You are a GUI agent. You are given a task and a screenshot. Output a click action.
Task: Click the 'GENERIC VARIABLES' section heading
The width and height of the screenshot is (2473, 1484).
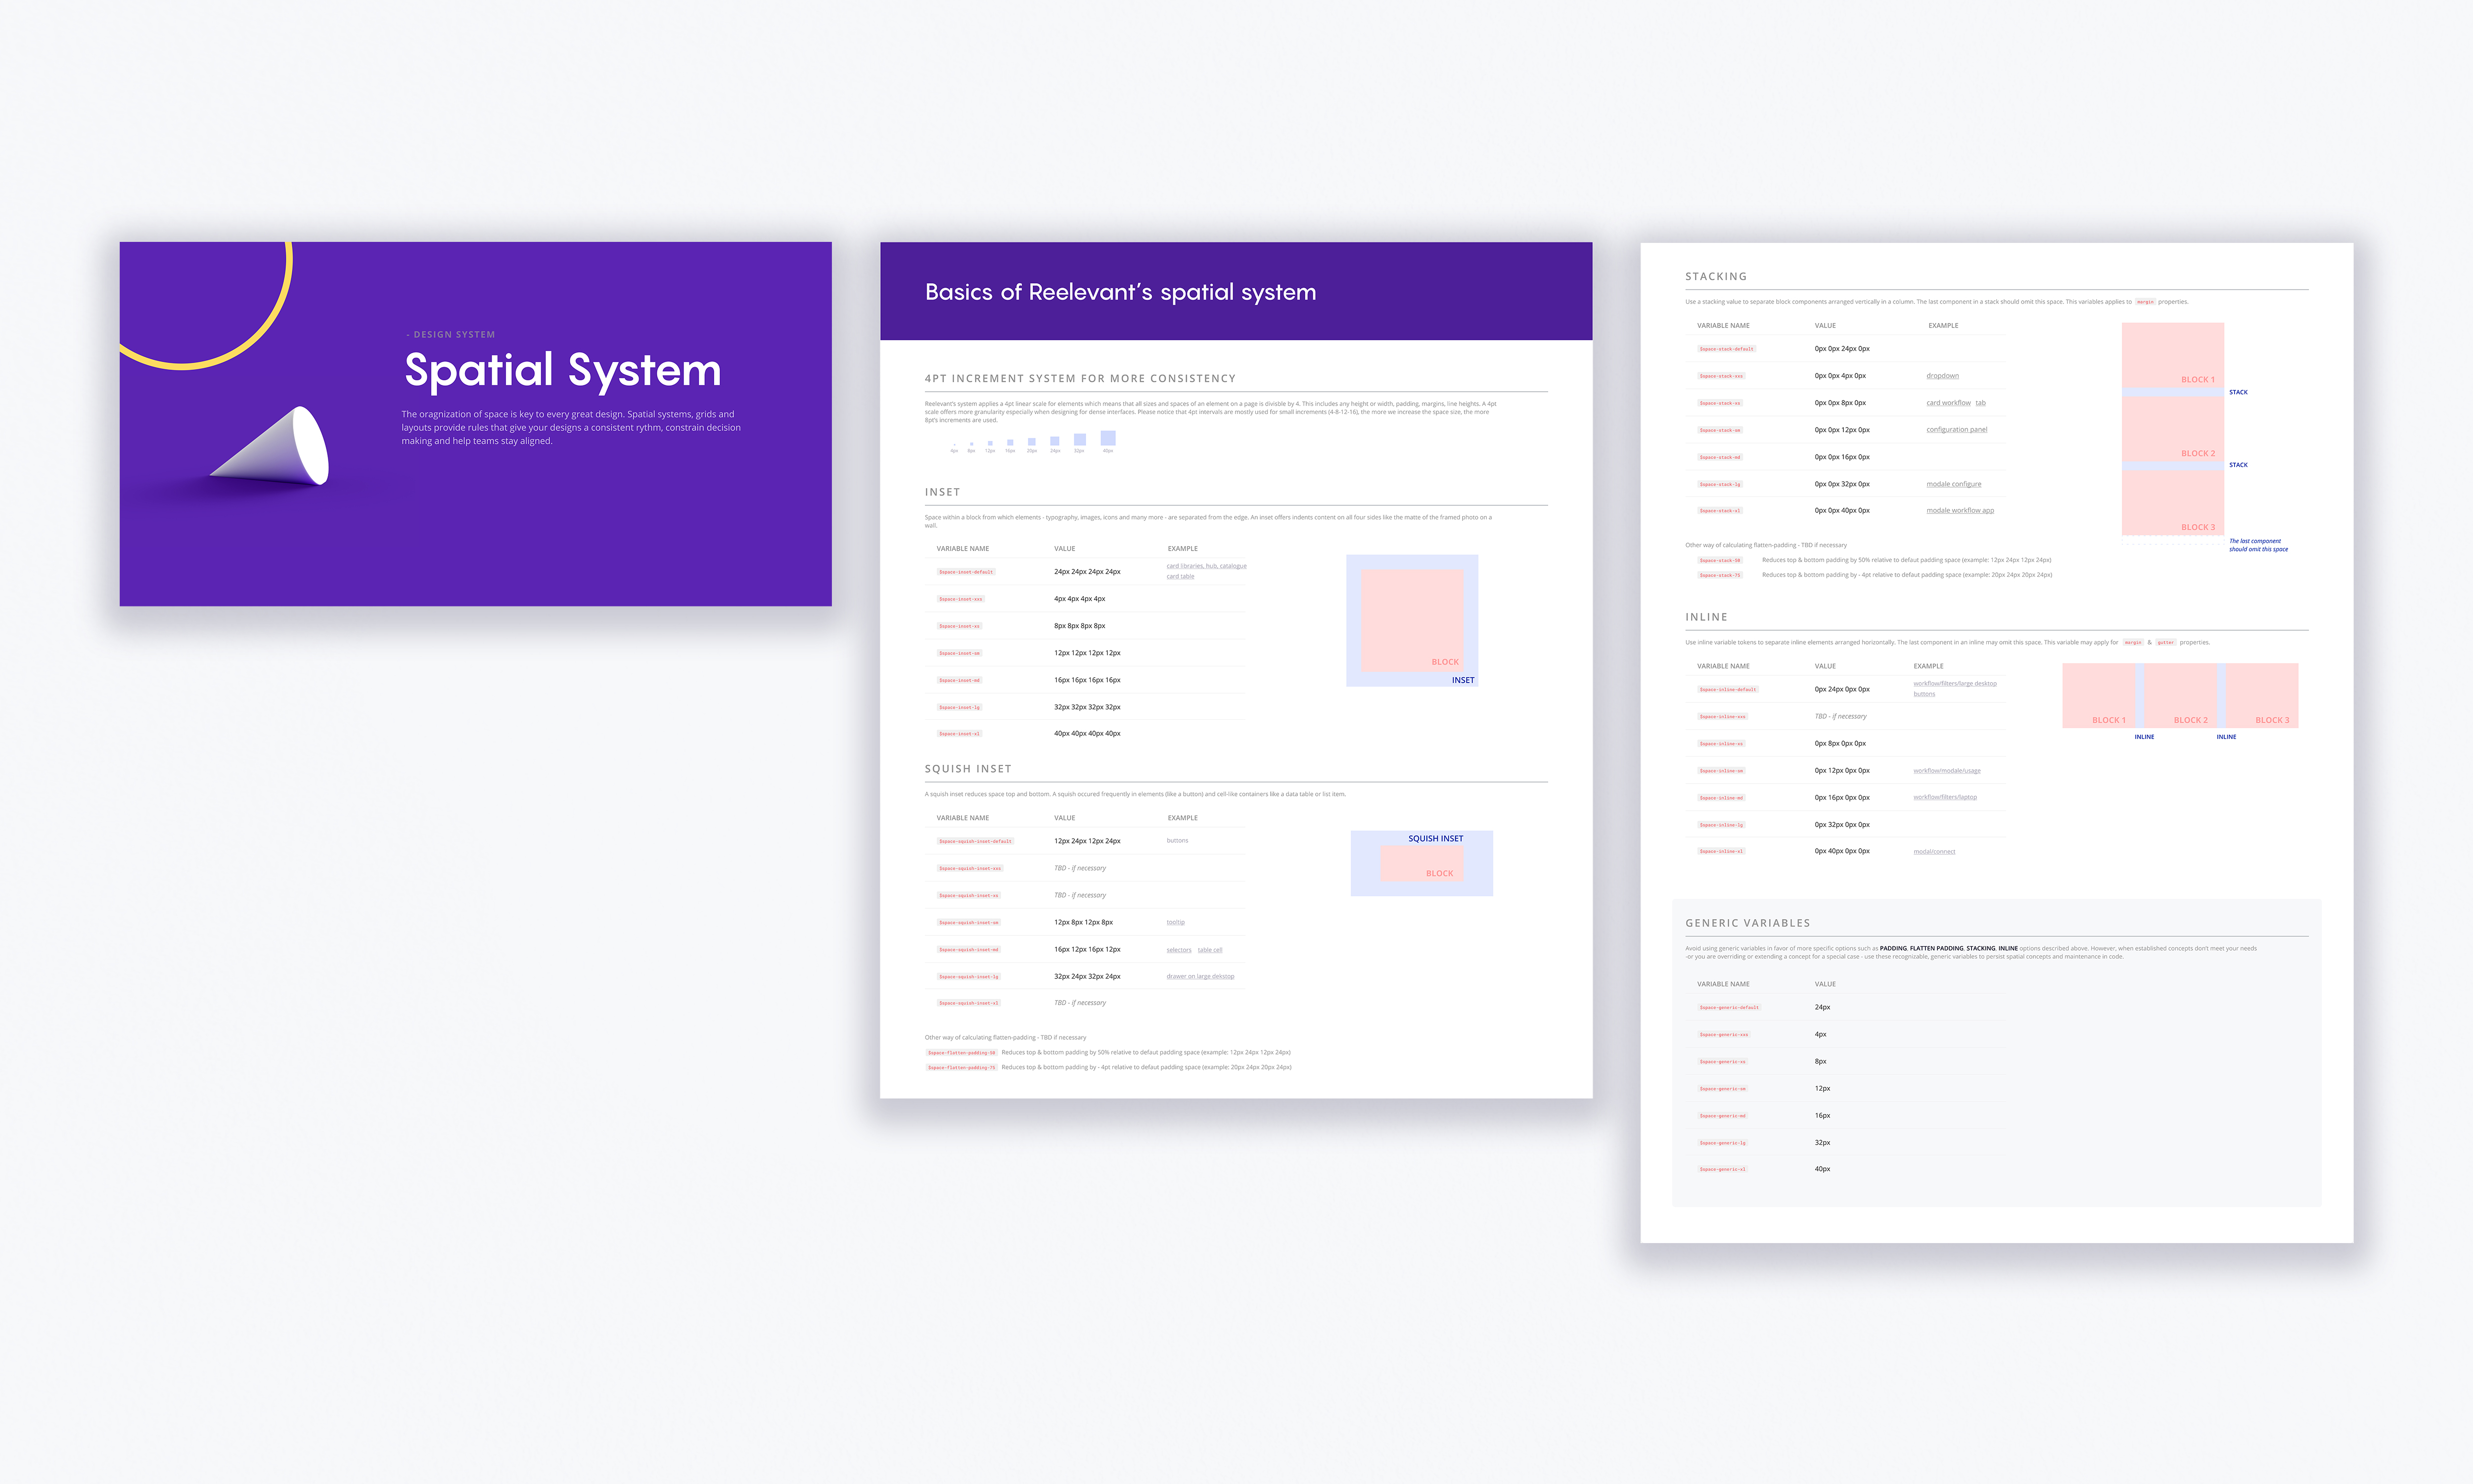coord(1747,923)
